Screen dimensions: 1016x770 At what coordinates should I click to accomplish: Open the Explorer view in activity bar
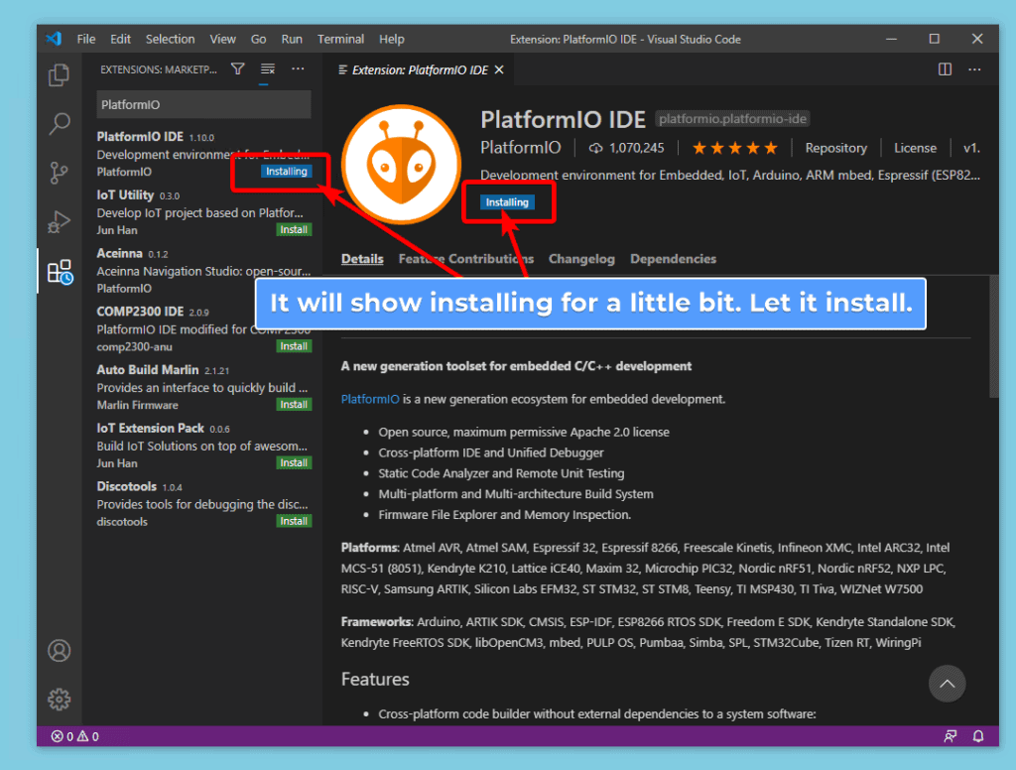pos(59,74)
